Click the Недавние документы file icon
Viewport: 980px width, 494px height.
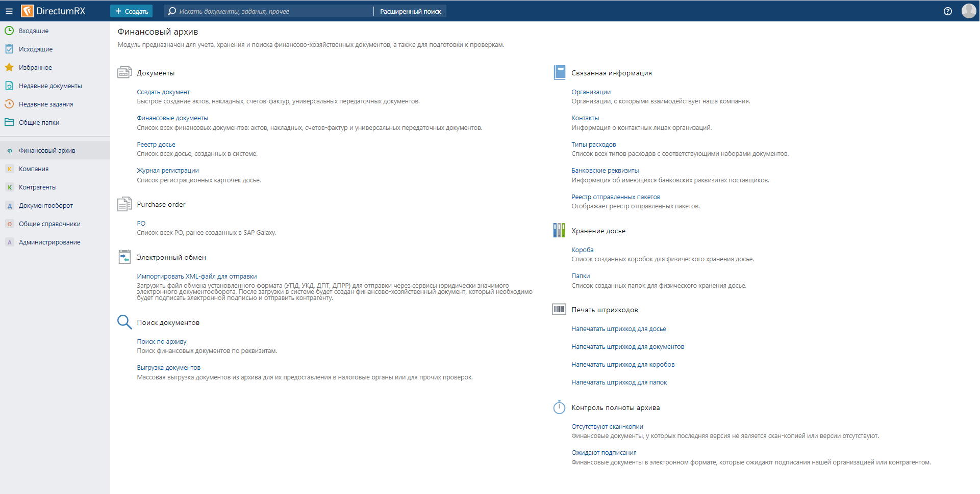coord(9,86)
